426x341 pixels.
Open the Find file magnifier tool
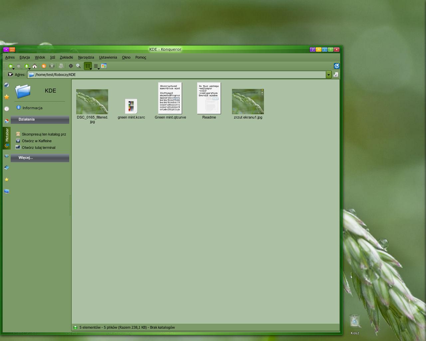79,66
